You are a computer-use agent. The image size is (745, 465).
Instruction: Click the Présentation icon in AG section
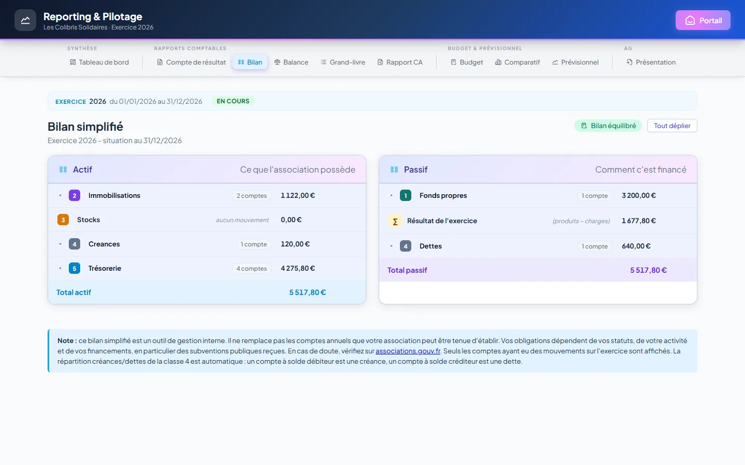(x=630, y=63)
